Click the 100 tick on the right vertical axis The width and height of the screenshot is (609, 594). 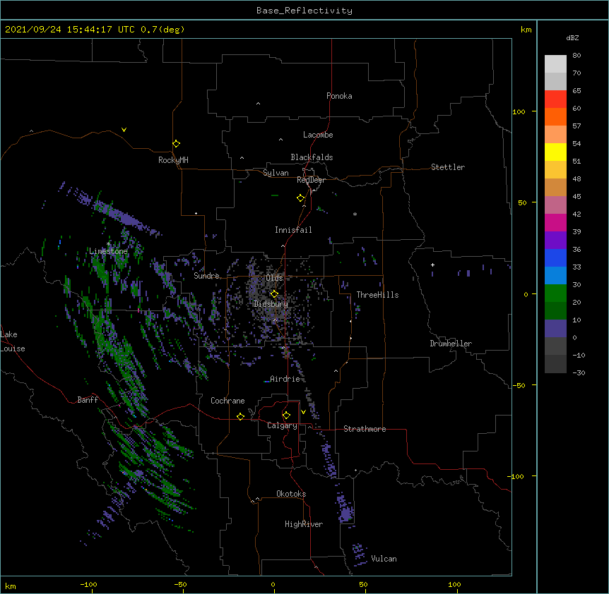519,111
